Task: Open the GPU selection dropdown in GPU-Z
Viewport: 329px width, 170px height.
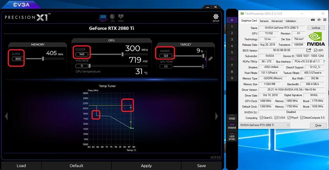Action: coord(265,125)
